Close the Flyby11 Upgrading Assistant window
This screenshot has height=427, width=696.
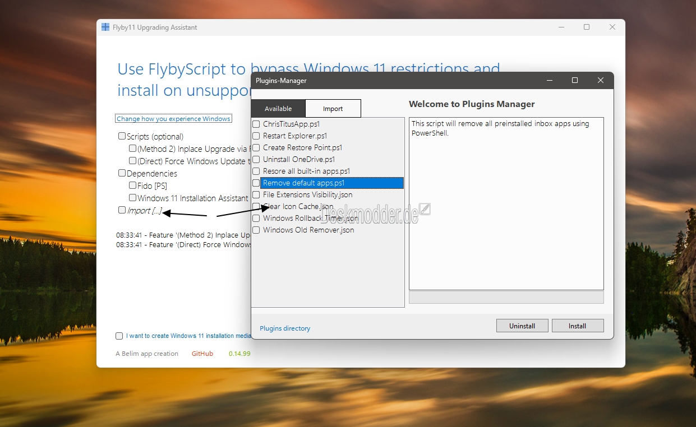pyautogui.click(x=612, y=27)
